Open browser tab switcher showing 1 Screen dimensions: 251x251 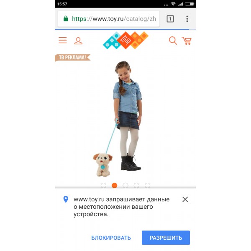point(170,19)
